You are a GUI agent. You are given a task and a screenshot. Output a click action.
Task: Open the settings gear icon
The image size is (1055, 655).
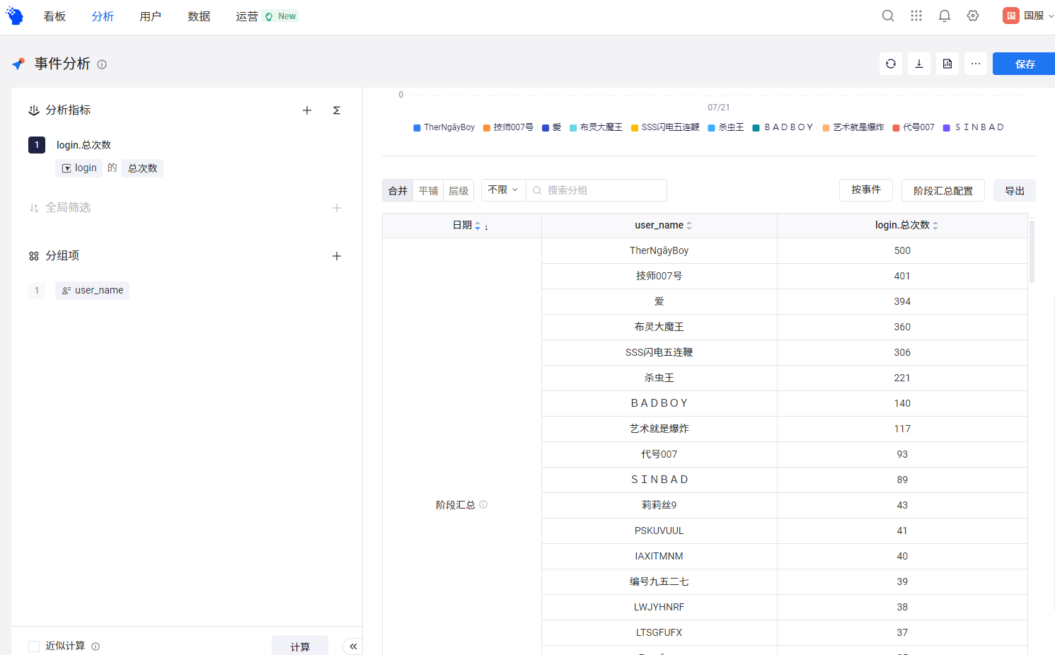pos(973,16)
